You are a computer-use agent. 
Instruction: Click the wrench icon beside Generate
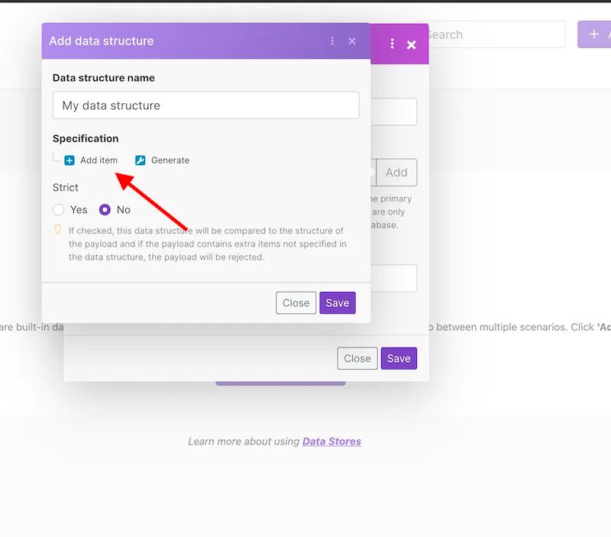pyautogui.click(x=140, y=160)
